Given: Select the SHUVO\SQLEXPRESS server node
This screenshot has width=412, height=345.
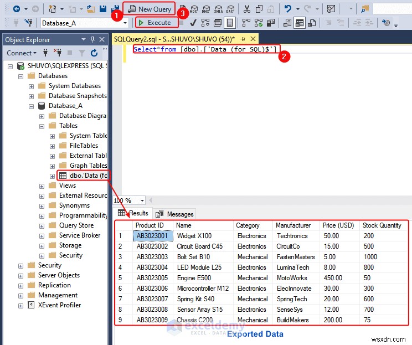Looking at the screenshot, I should [67, 66].
